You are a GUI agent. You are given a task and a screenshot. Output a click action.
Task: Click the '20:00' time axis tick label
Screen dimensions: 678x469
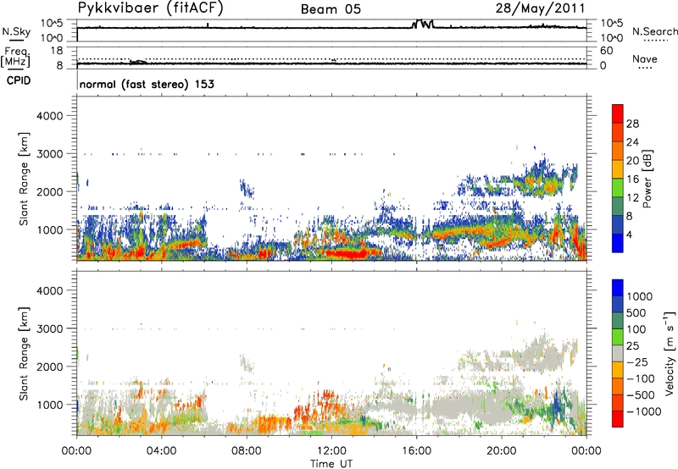click(502, 451)
